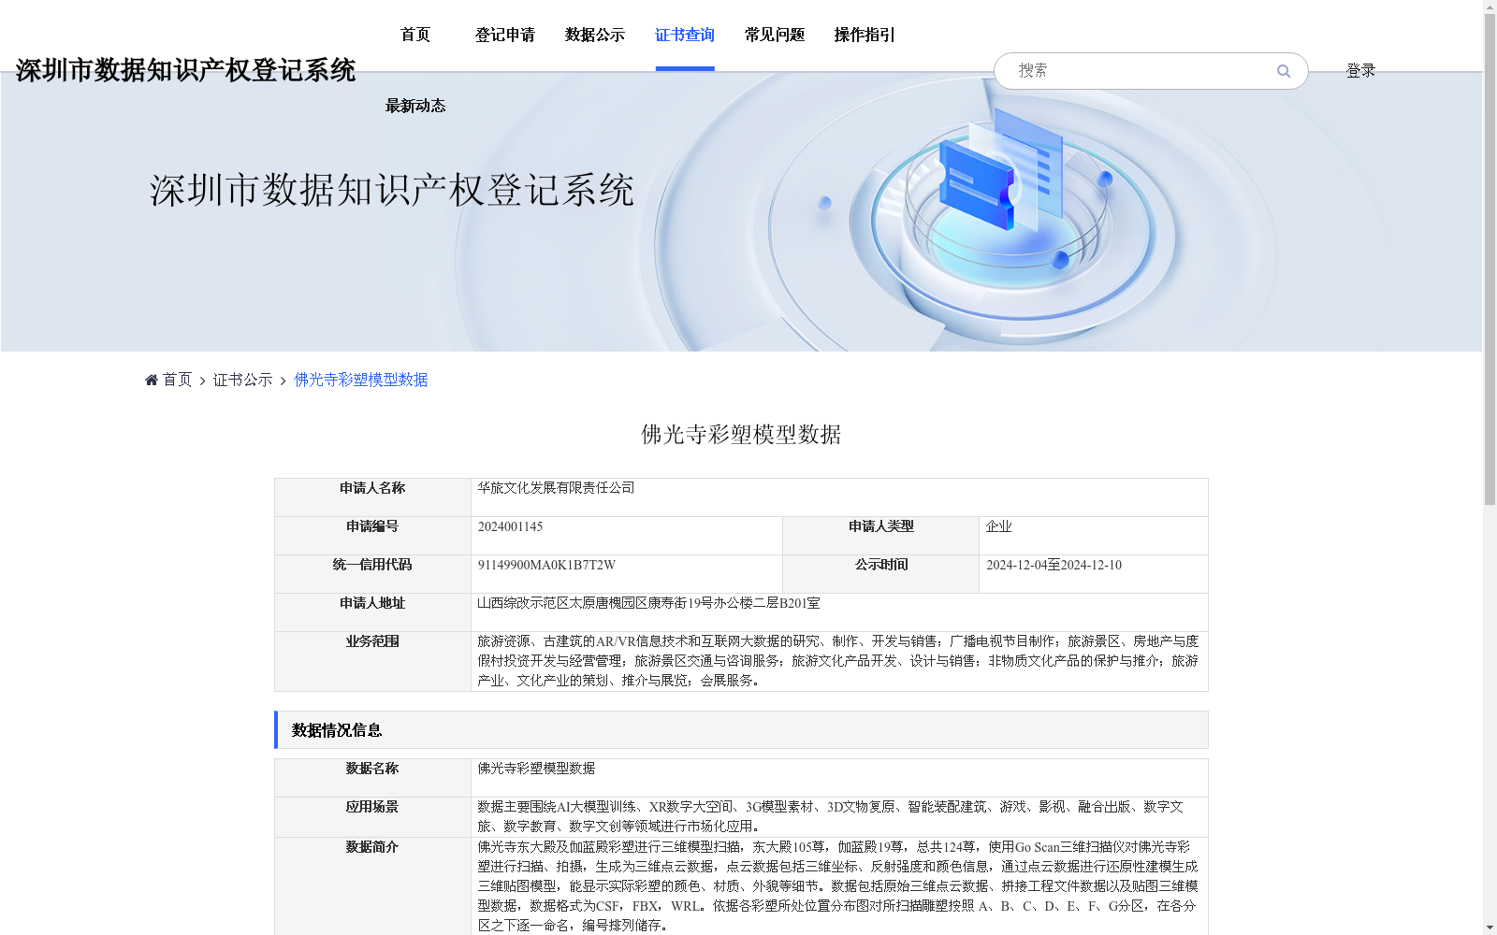Image resolution: width=1497 pixels, height=935 pixels.
Task: Click applicant name 华旅文化发展有限责任公司
Action: pyautogui.click(x=556, y=488)
